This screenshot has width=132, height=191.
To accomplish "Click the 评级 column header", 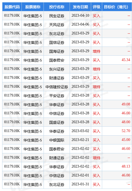I will tap(97, 7).
